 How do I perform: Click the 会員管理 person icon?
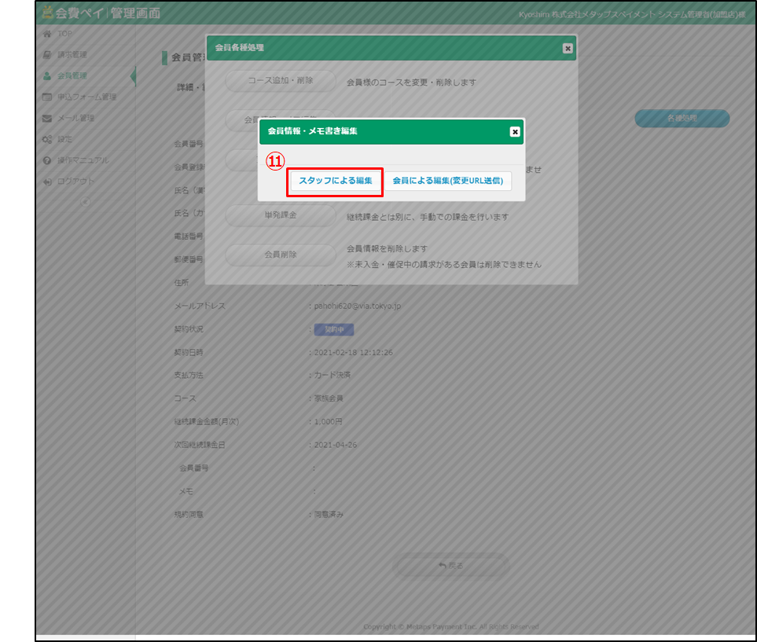47,76
